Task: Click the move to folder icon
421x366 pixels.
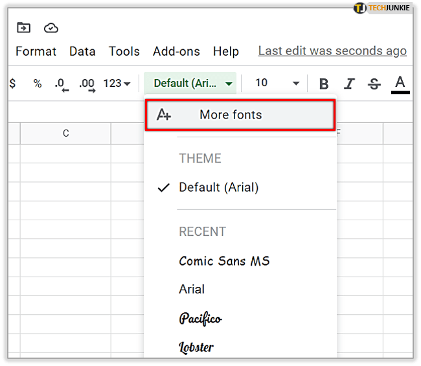Action: click(23, 28)
